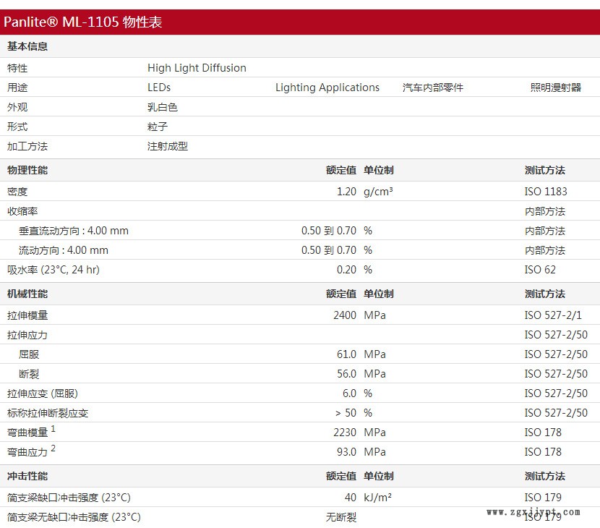
Task: Click the density value 1.20
Action: click(x=346, y=192)
